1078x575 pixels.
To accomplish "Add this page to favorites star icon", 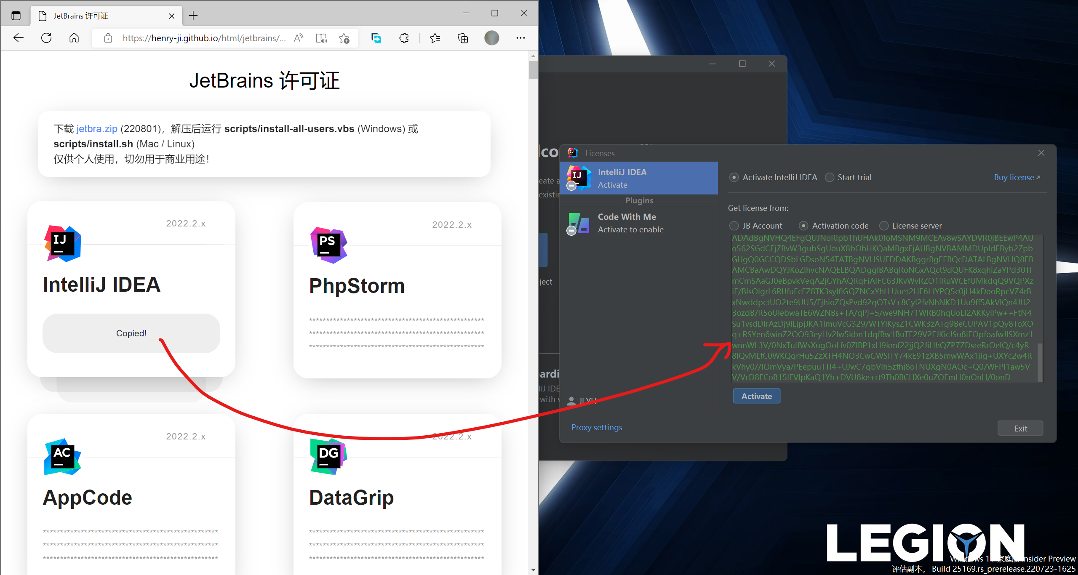I will (344, 38).
